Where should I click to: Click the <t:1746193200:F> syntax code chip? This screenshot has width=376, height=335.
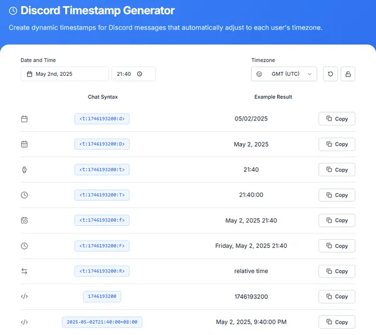tap(102, 246)
